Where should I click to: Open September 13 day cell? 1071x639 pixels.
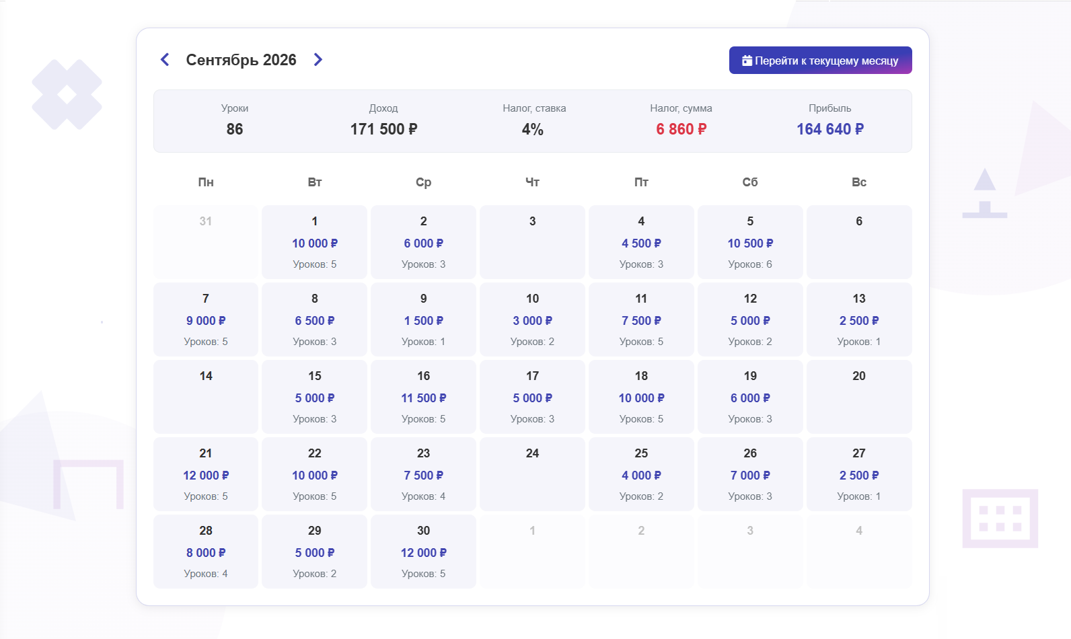tap(860, 319)
